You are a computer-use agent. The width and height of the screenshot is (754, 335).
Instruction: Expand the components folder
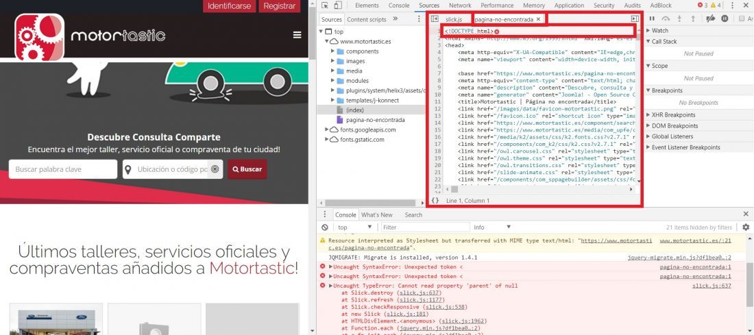pos(332,51)
